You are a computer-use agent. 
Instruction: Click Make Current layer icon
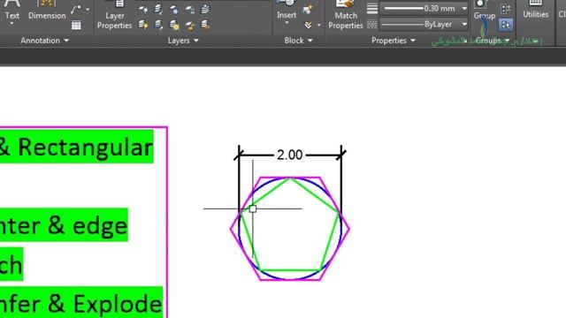click(x=205, y=10)
